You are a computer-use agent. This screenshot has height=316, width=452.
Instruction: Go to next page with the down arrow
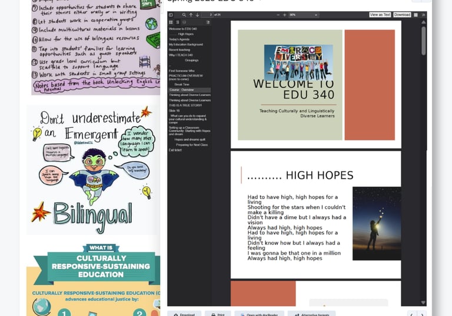pos(198,15)
